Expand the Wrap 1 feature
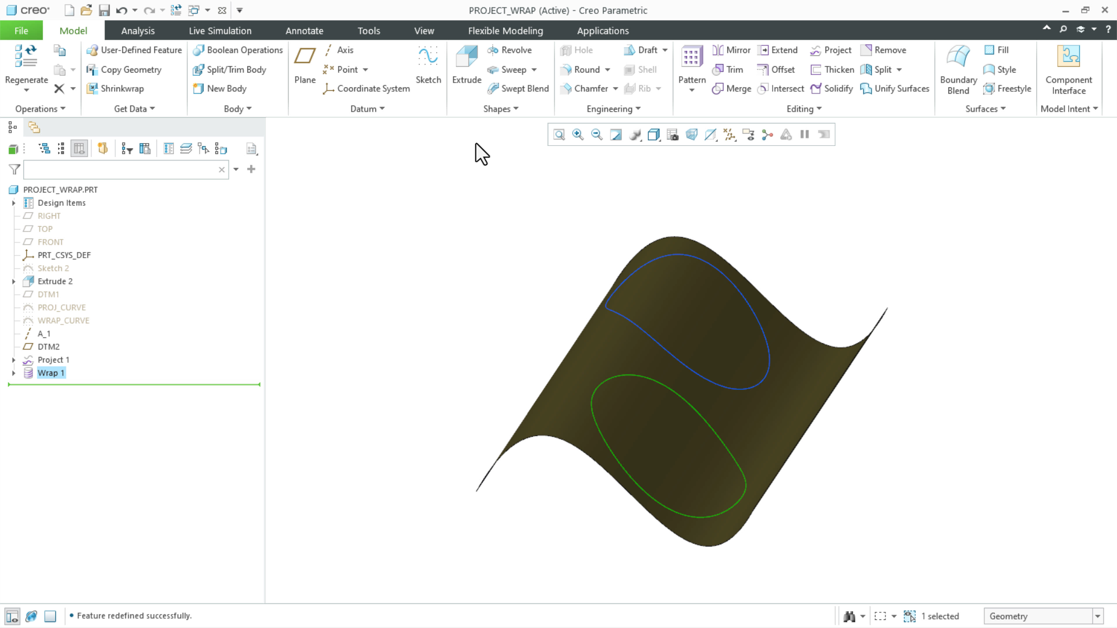Screen dimensions: 1117x628 [x=13, y=373]
